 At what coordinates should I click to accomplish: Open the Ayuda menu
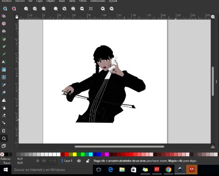113,1
